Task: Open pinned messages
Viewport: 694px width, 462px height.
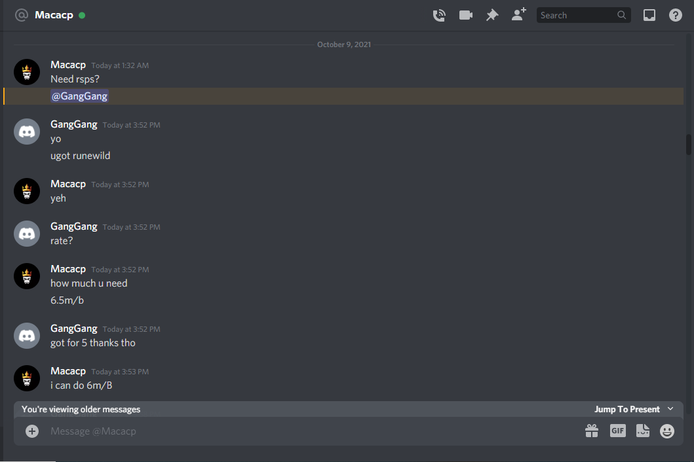Action: [x=492, y=15]
